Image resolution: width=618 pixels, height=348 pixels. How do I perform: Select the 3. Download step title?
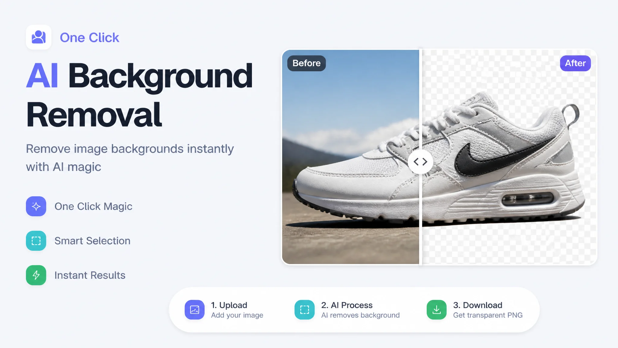coord(478,305)
